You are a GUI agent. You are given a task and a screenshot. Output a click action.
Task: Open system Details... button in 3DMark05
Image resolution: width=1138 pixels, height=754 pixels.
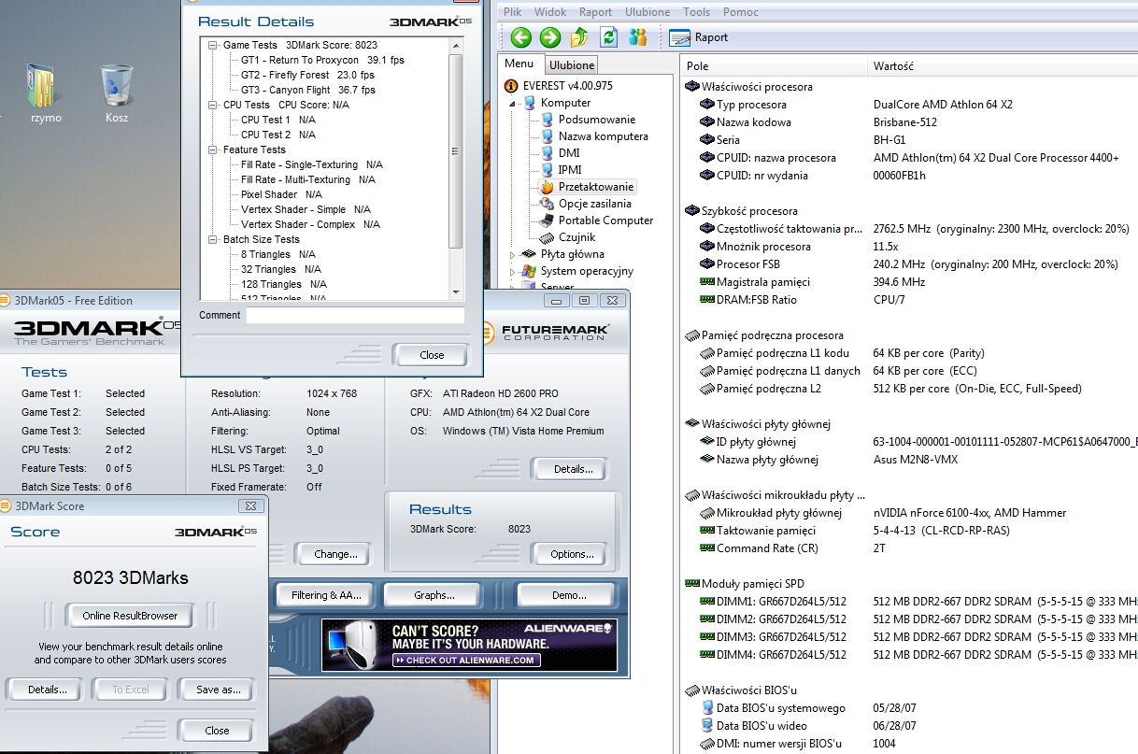(569, 469)
